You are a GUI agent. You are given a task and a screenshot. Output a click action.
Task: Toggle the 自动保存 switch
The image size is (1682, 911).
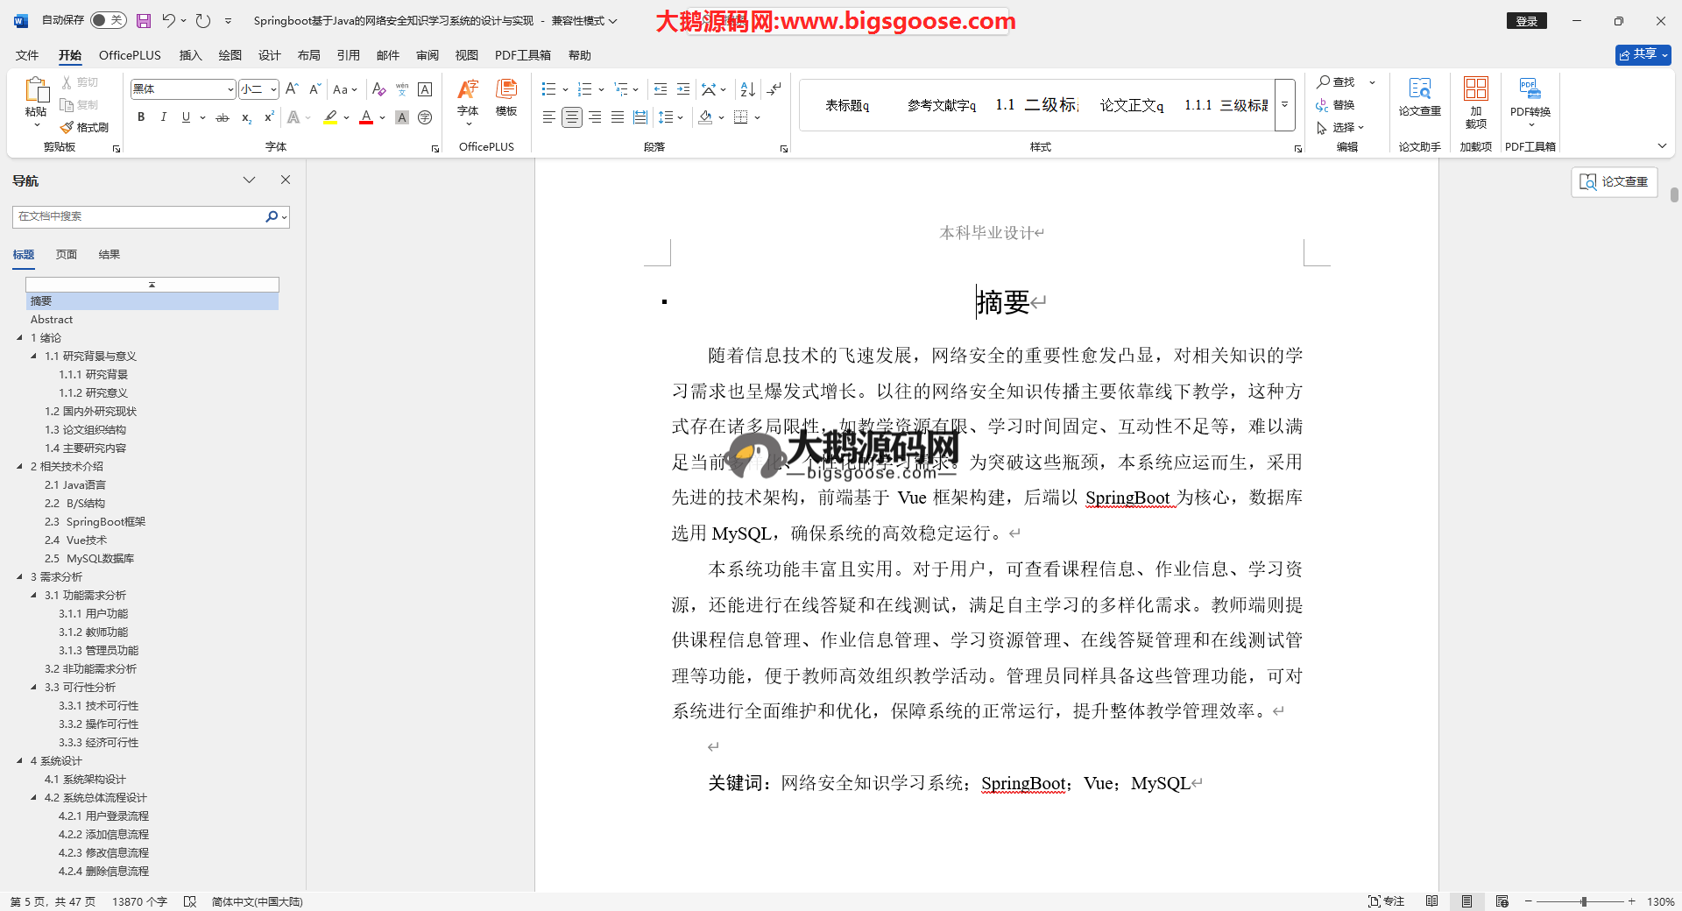point(108,20)
